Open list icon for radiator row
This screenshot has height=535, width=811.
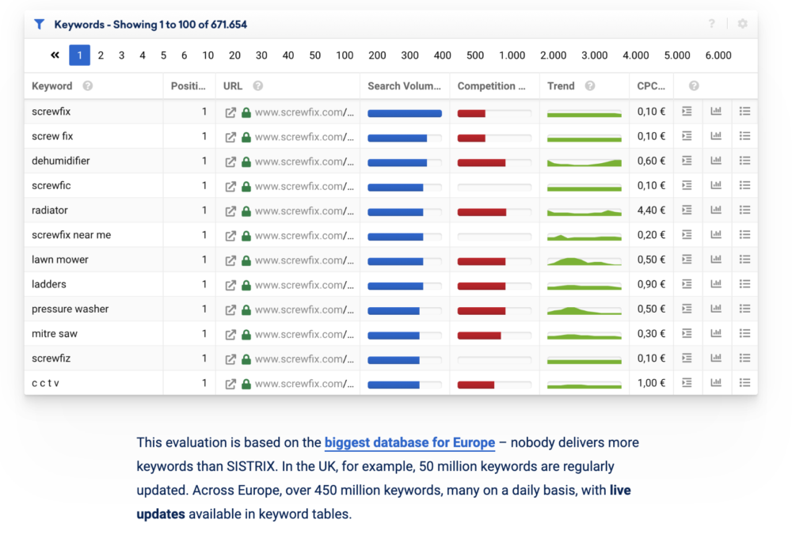pos(744,210)
